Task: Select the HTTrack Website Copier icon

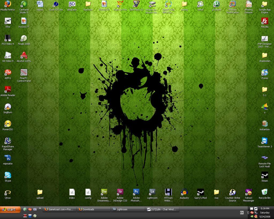Action: [169, 195]
